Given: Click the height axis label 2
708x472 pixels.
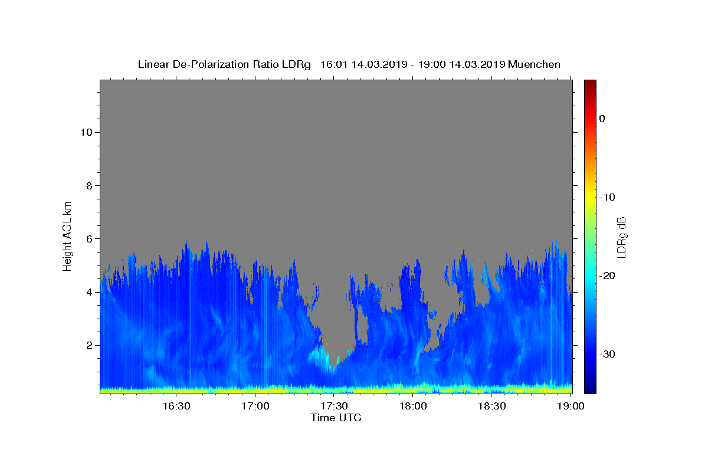Looking at the screenshot, I should coord(90,345).
